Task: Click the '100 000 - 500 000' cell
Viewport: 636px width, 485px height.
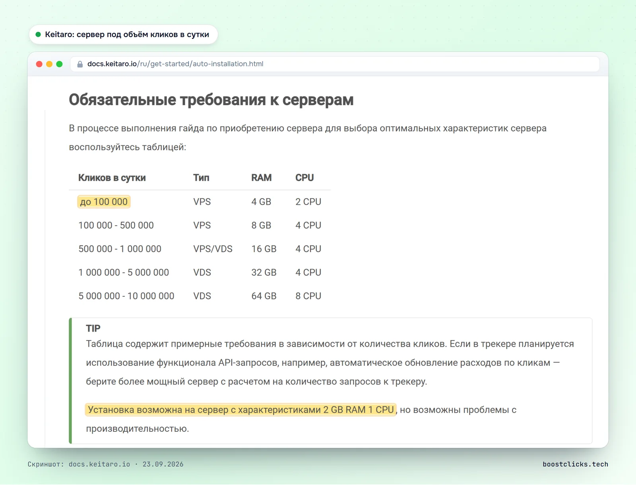Action: pos(116,225)
